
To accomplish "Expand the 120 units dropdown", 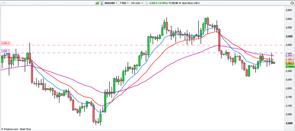I will (137, 3).
